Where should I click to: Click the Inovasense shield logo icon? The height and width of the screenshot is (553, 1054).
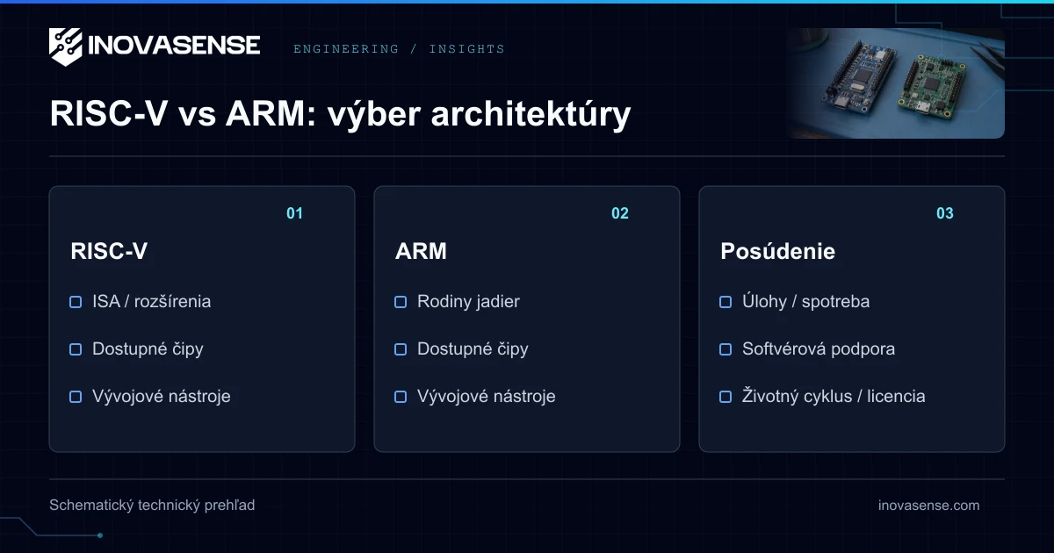[66, 47]
